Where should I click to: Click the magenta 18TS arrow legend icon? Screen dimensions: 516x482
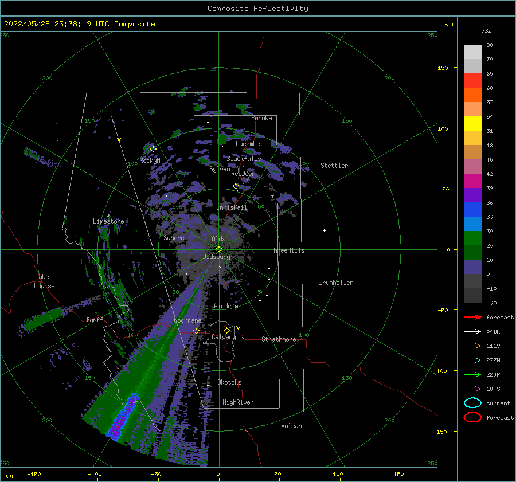point(472,389)
